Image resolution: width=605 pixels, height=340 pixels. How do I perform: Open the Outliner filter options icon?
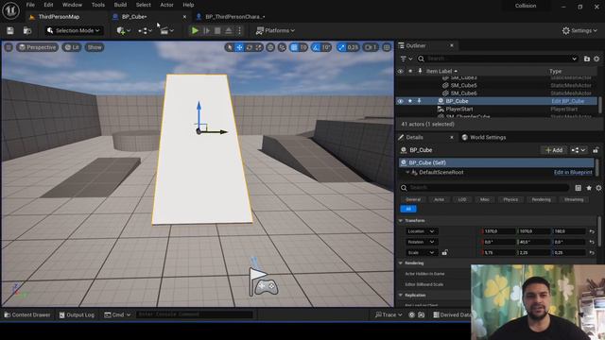(406, 59)
